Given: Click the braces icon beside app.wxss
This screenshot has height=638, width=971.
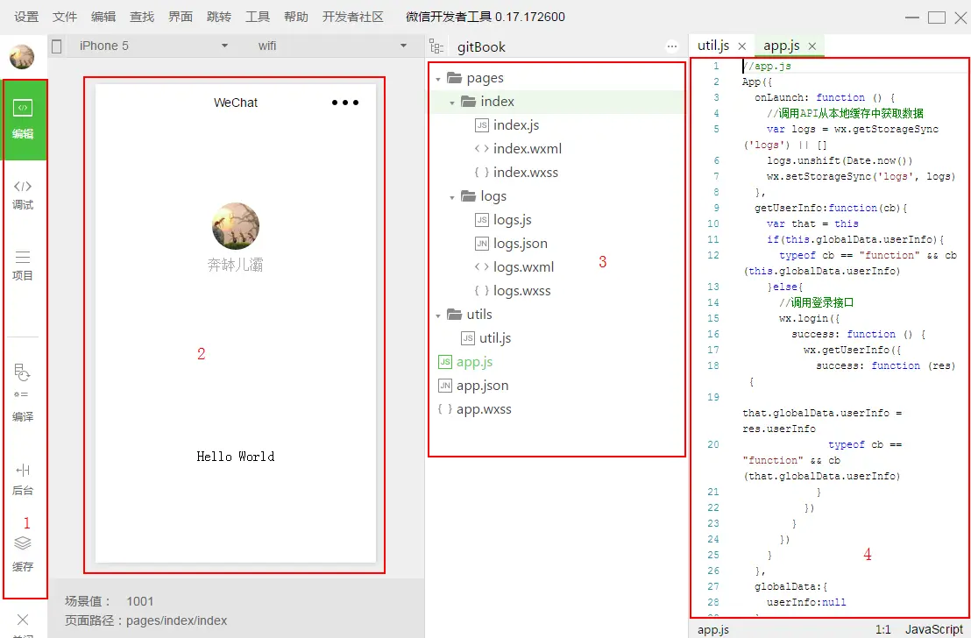Looking at the screenshot, I should [445, 408].
